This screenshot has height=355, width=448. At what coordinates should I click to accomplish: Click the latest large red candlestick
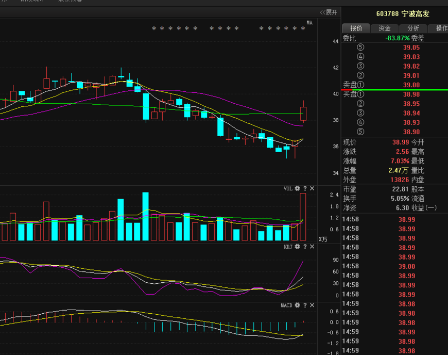(303, 114)
